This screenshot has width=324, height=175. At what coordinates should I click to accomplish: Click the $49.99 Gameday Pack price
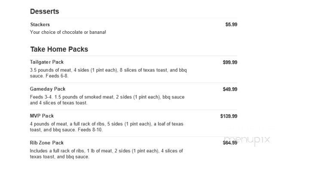(230, 89)
